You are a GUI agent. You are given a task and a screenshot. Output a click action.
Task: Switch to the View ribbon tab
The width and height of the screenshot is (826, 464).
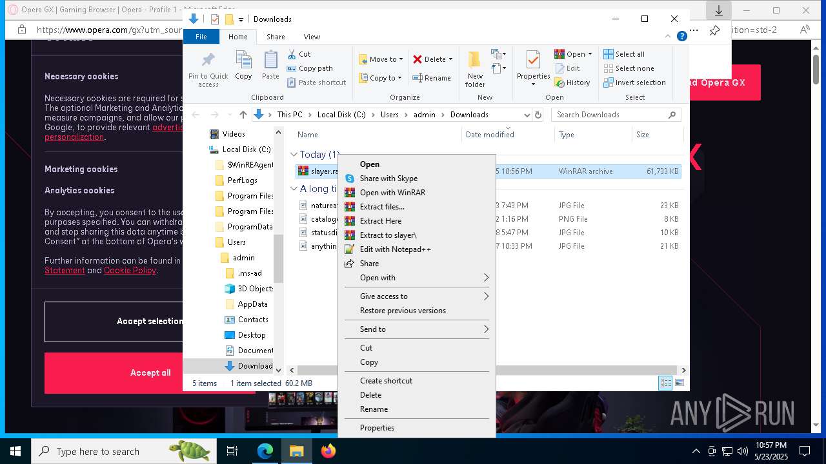[312, 37]
